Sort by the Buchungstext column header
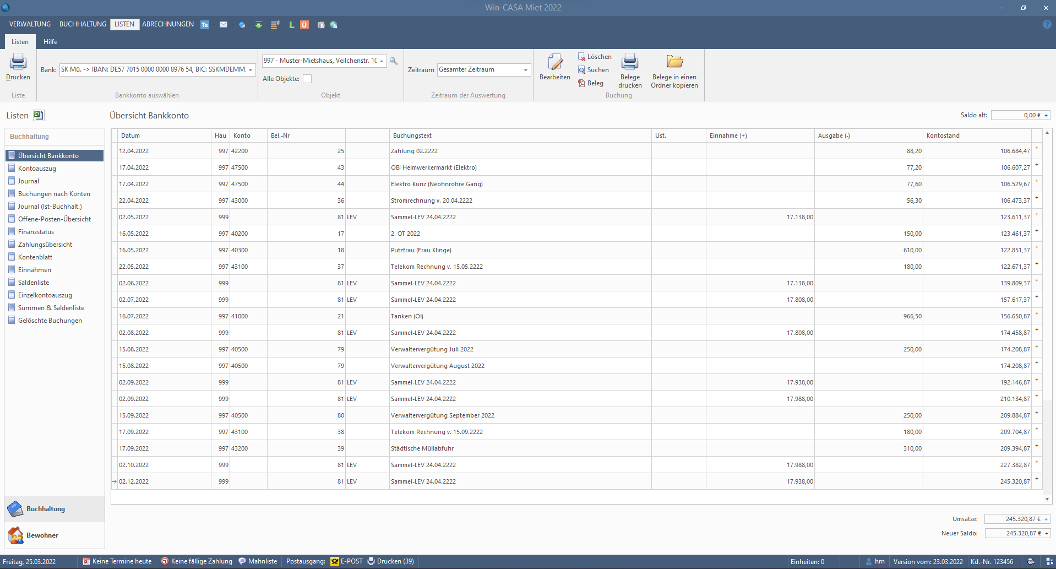This screenshot has width=1056, height=569. pos(520,136)
